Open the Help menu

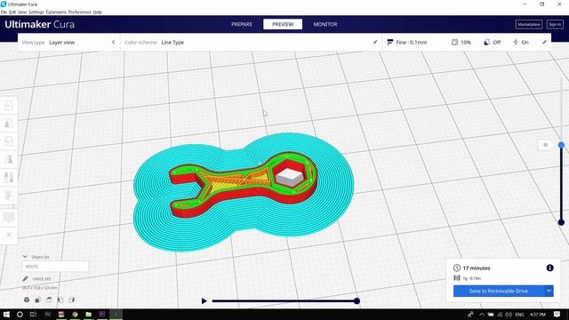coord(97,12)
